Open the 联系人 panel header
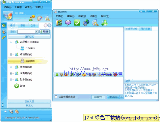160x122 pixels. (x=29, y=106)
